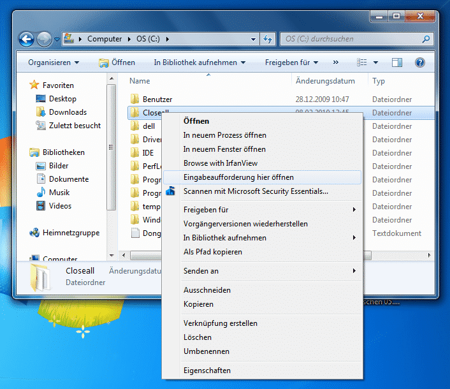Choose Als Pfad kopieren

coord(262,252)
